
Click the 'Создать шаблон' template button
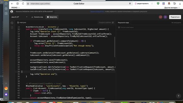[106, 23]
